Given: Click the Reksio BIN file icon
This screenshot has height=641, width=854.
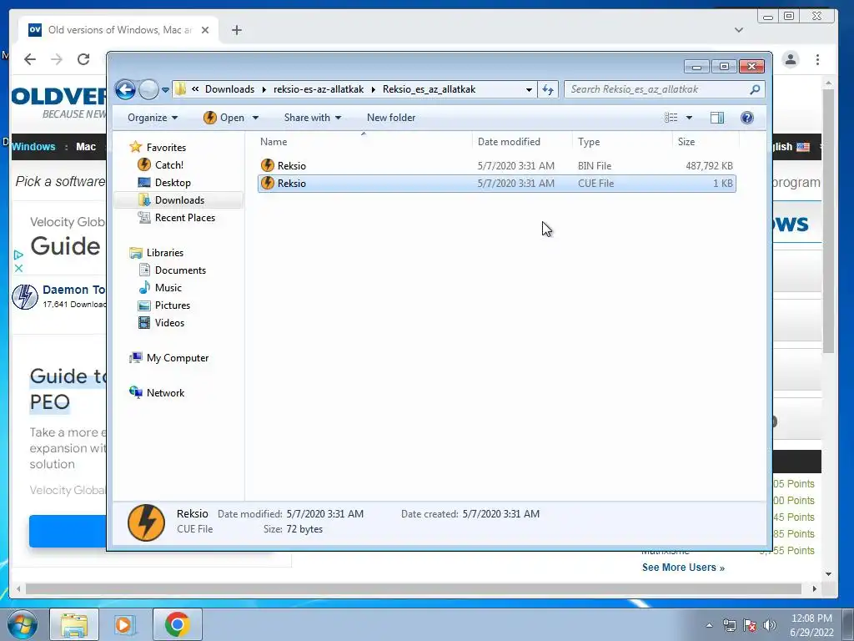Looking at the screenshot, I should [268, 165].
